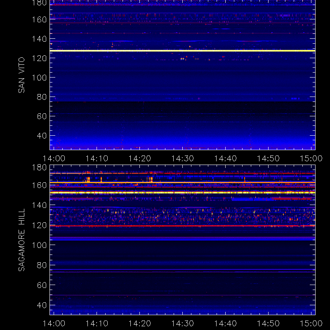Choose the 100 frequency label on the Sagamore Hill axis

[39, 245]
